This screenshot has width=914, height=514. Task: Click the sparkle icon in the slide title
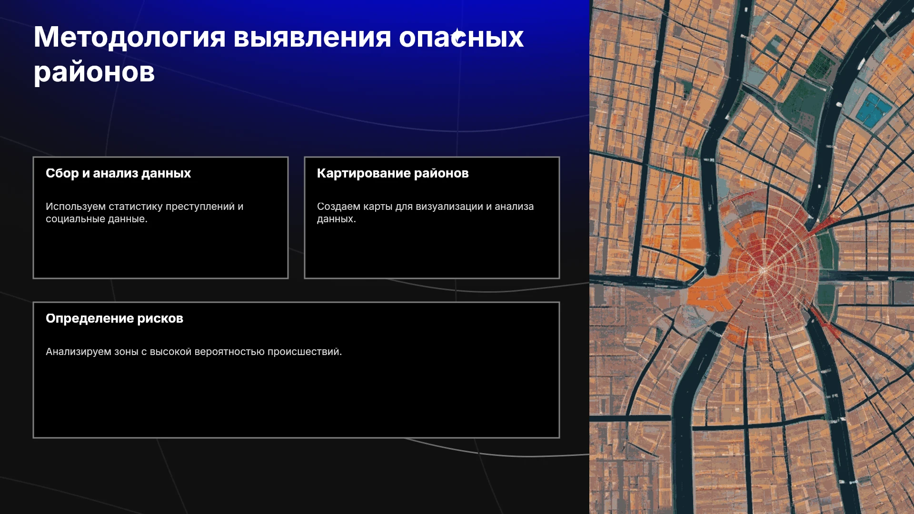(458, 37)
